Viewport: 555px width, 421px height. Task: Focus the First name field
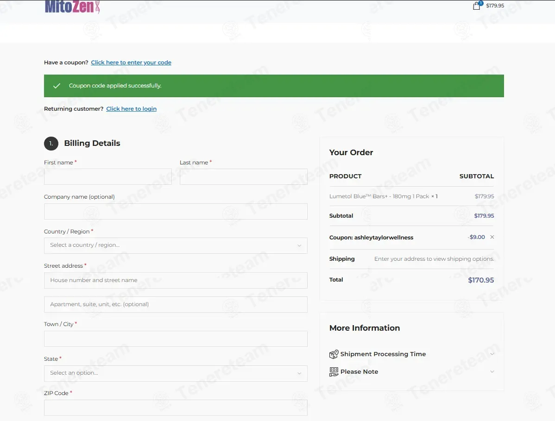(x=107, y=176)
